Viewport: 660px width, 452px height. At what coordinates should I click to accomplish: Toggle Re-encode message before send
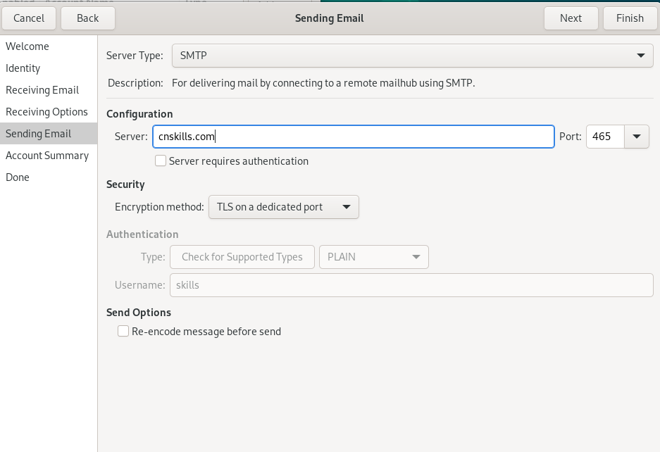(x=123, y=331)
